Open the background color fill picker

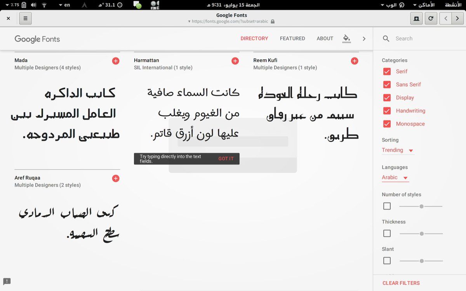click(x=346, y=38)
